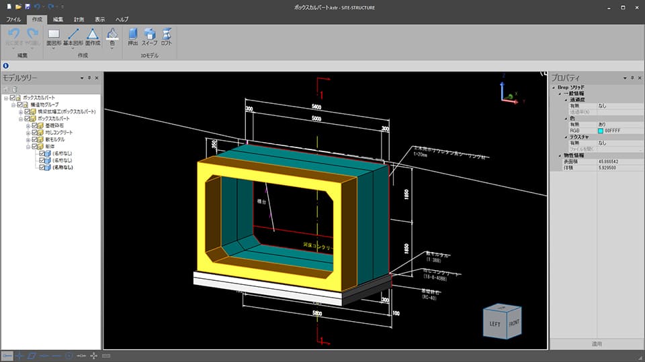Select the last (名称なし) tree item
645x362 pixels.
pos(62,168)
